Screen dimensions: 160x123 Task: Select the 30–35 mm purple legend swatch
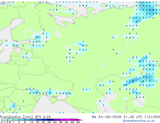pyautogui.click(x=57, y=120)
